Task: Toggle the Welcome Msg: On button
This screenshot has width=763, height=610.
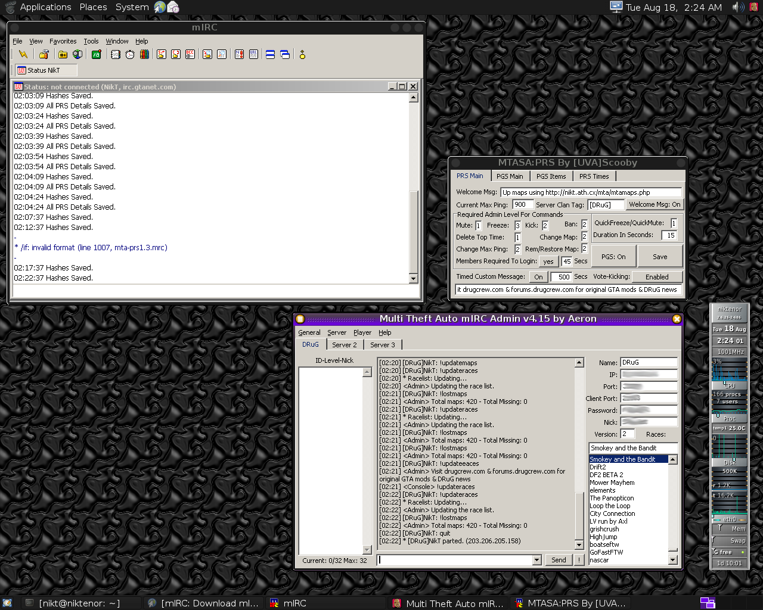Action: click(655, 204)
